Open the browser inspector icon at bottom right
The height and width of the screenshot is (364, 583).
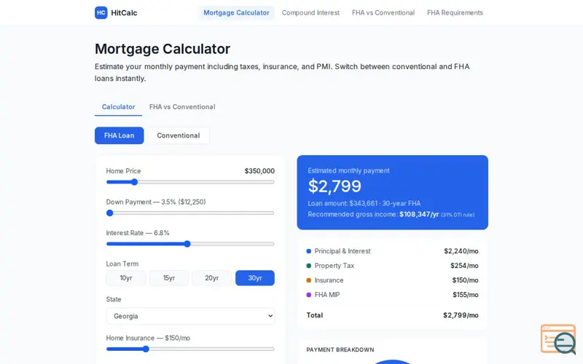558,339
